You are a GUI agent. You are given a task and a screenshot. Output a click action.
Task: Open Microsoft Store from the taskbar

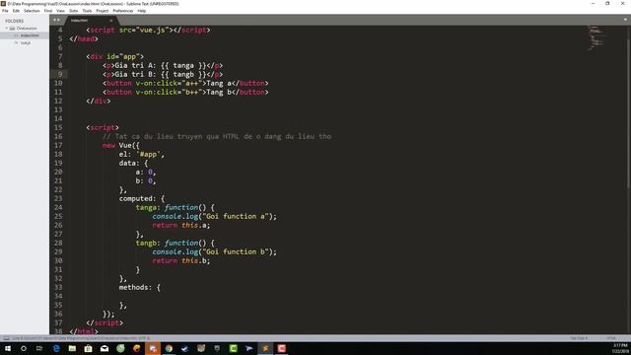coord(88,348)
